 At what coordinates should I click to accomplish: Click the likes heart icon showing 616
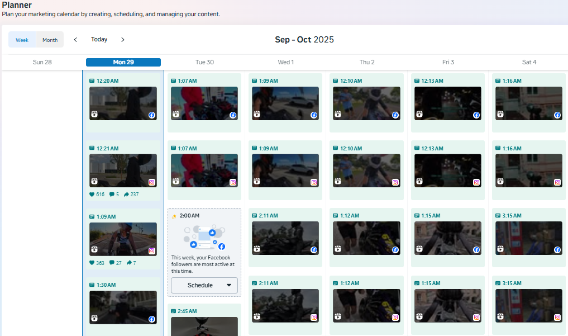point(92,195)
